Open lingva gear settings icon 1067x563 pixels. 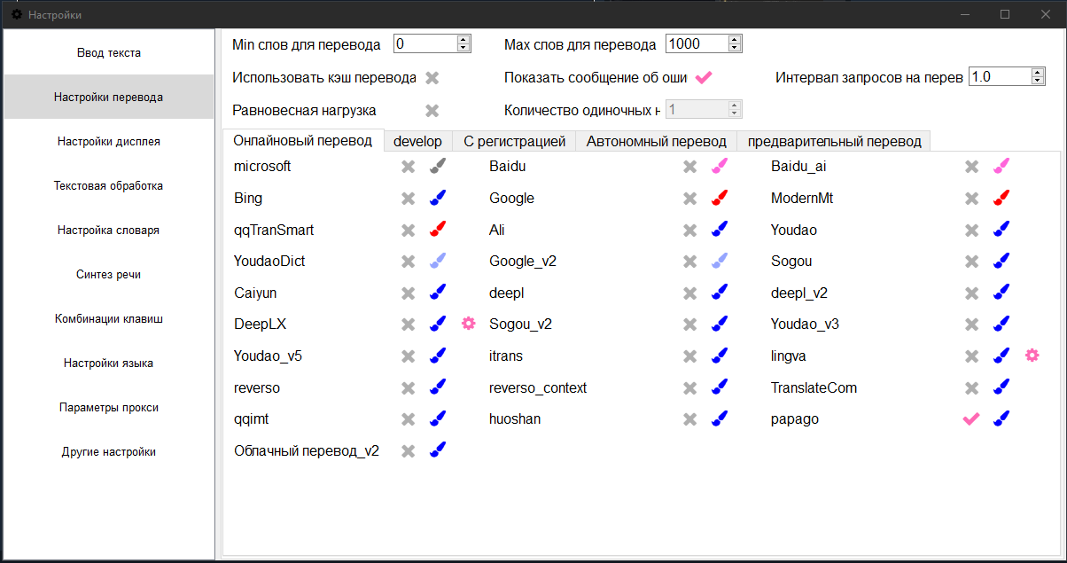pos(1032,356)
